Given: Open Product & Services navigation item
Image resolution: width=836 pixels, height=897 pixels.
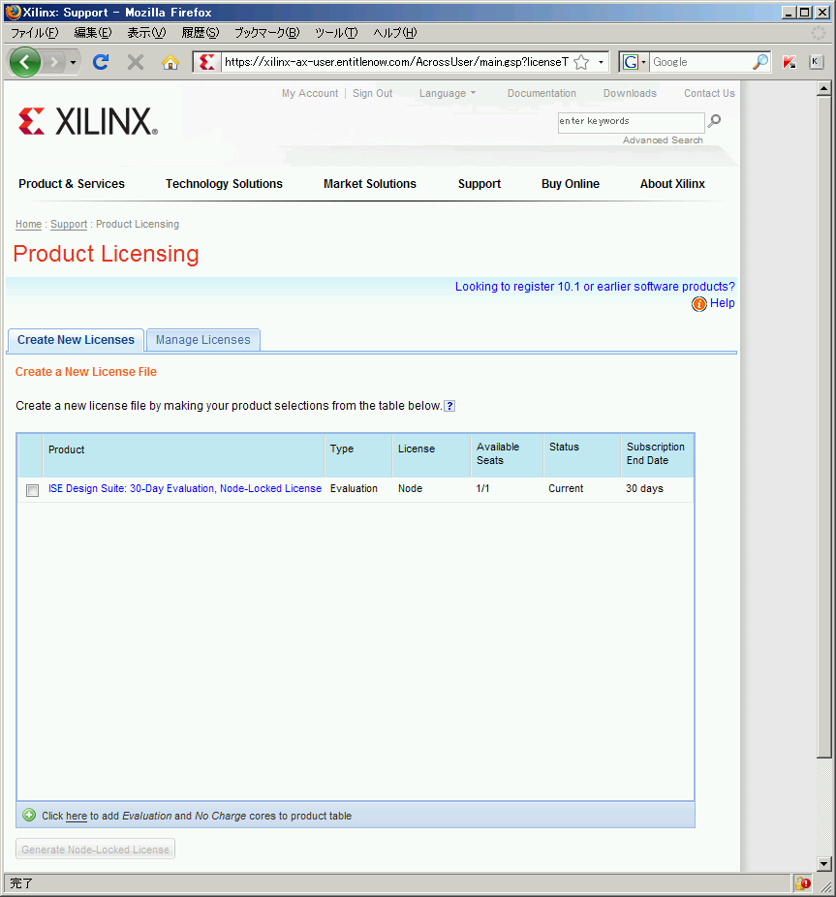Looking at the screenshot, I should point(72,184).
